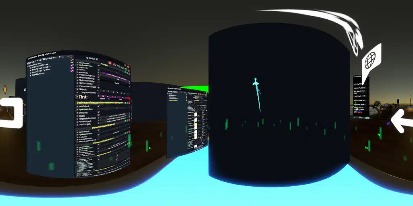The height and width of the screenshot is (206, 413).
Task: Click the green icon on BooleanReferenceDriver header
Action: (127, 103)
